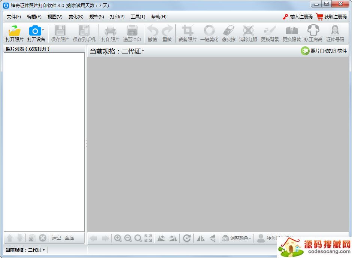Open the status bar current spec dropdown

pos(25,250)
